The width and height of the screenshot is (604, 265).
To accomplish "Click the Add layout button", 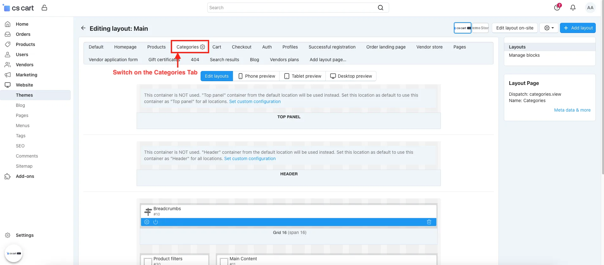I will pyautogui.click(x=578, y=28).
